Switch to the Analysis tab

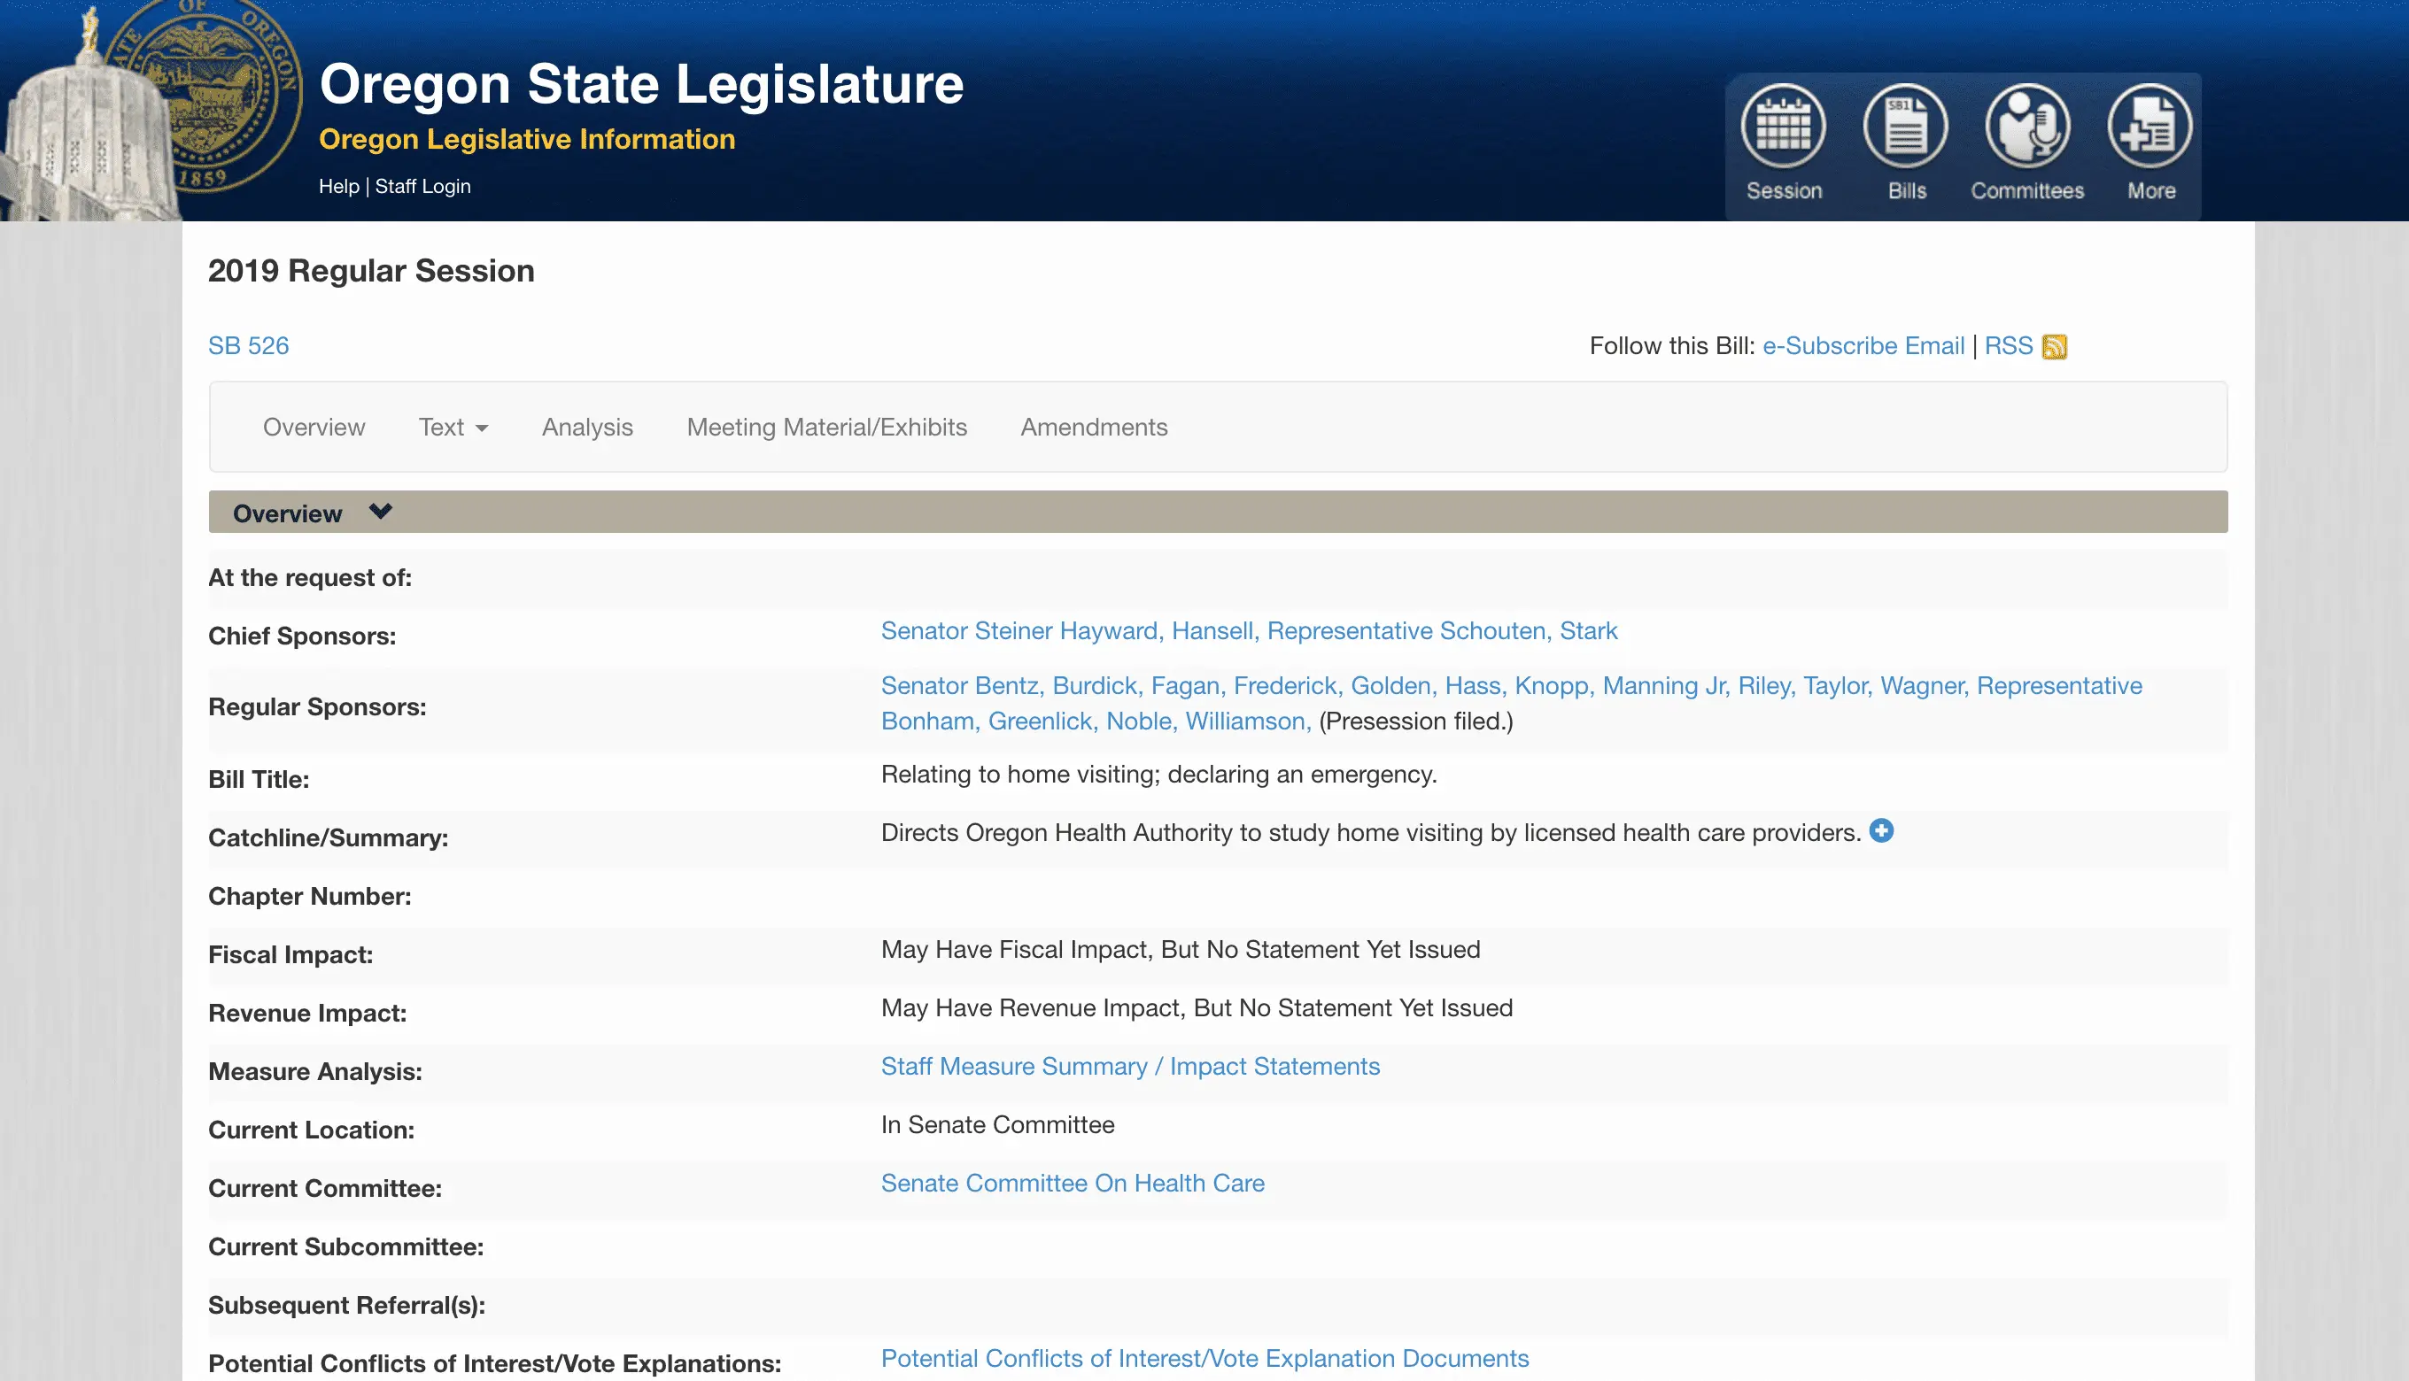pos(586,428)
